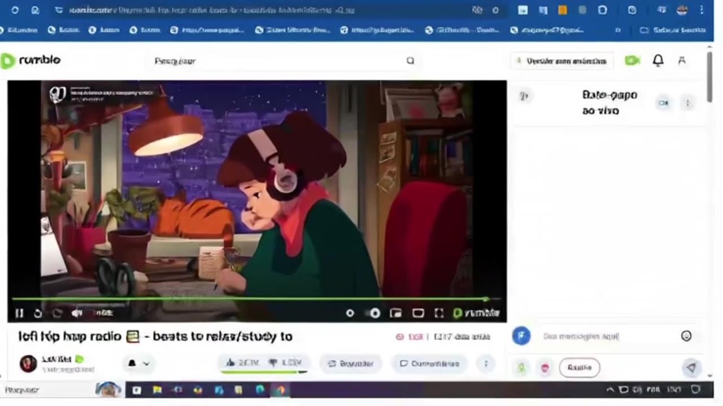
Task: Open the notifications bell in the header
Action: 658,60
